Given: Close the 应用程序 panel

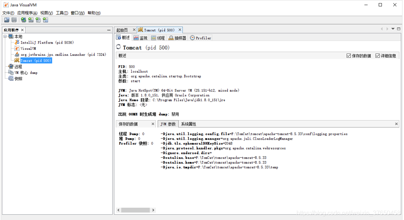Looking at the screenshot, I should [x=23, y=30].
